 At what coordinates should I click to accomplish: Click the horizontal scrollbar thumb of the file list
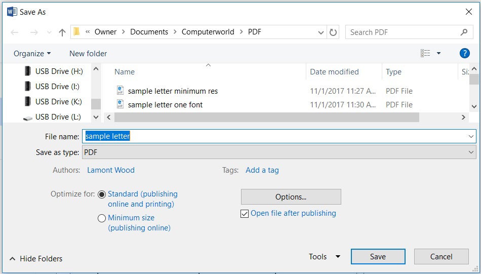click(x=266, y=117)
